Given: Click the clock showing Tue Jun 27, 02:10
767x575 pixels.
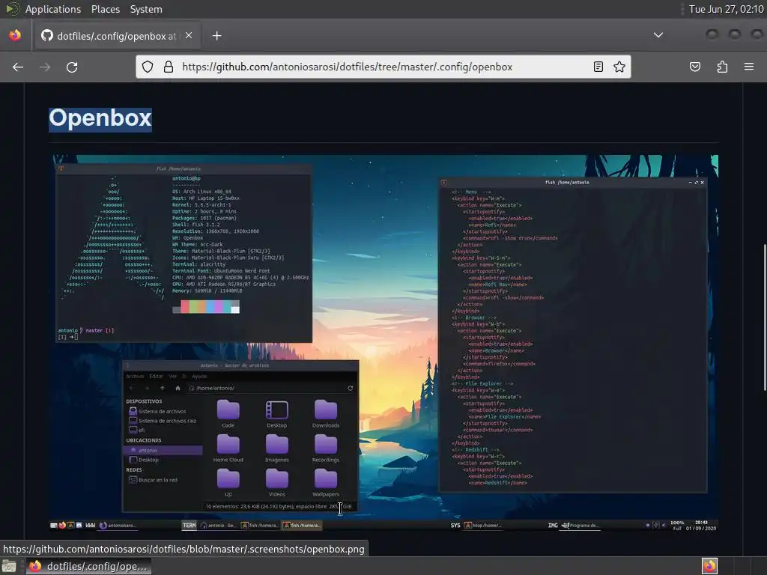Looking at the screenshot, I should [x=726, y=9].
